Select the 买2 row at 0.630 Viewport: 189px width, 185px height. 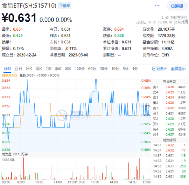tap(169, 119)
